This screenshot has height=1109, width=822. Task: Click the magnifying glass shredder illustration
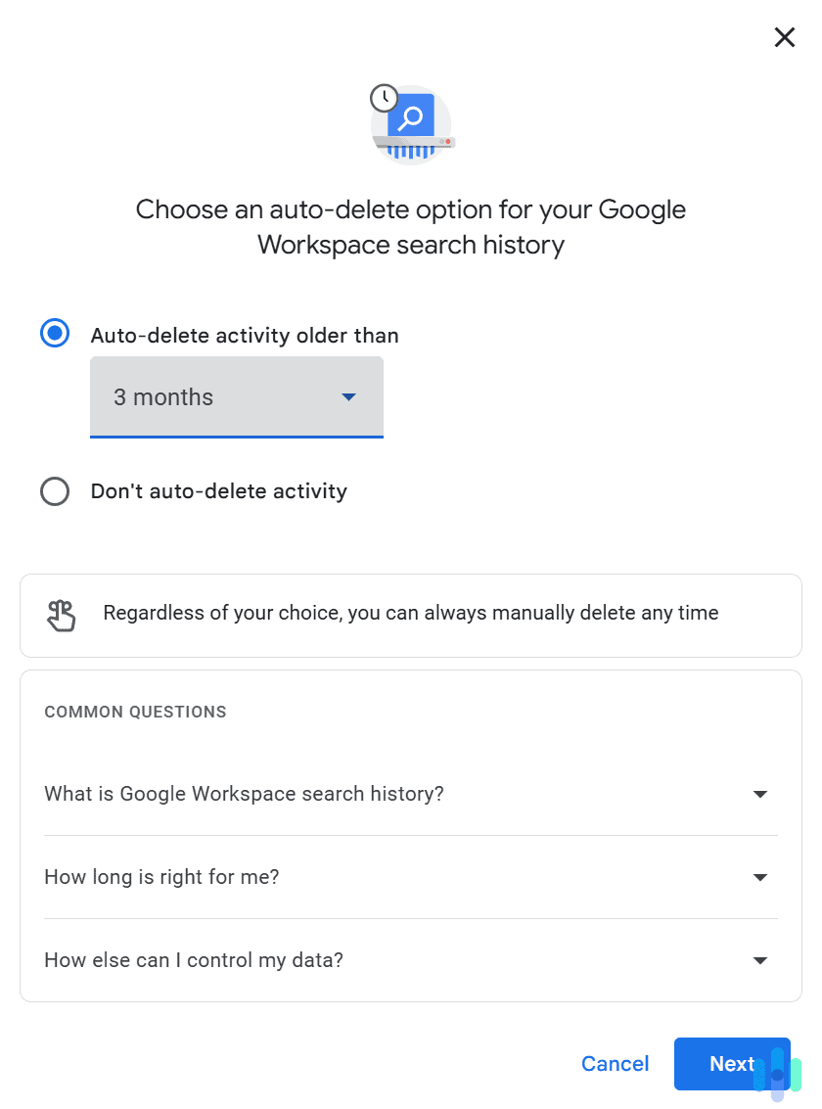[x=411, y=124]
